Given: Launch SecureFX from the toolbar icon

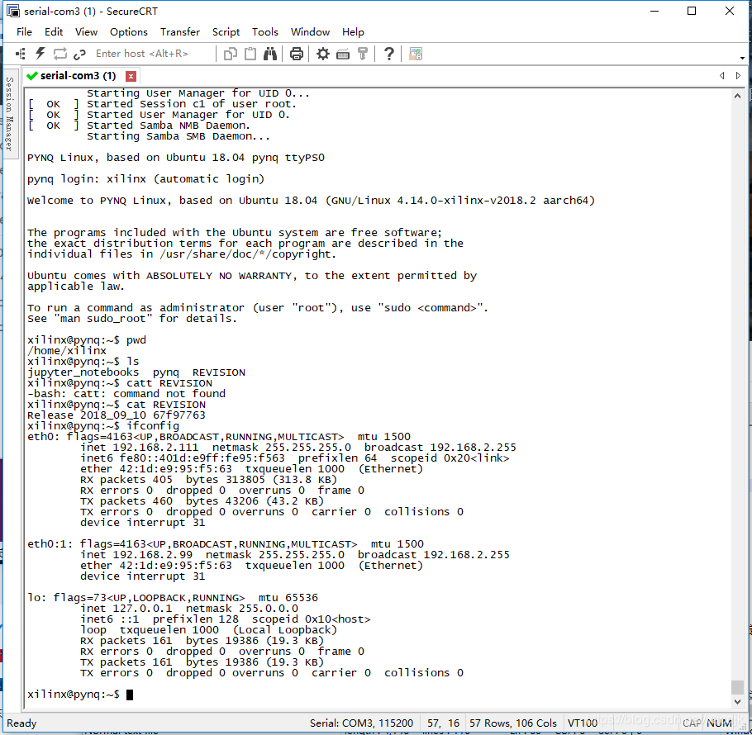Looking at the screenshot, I should coord(416,54).
